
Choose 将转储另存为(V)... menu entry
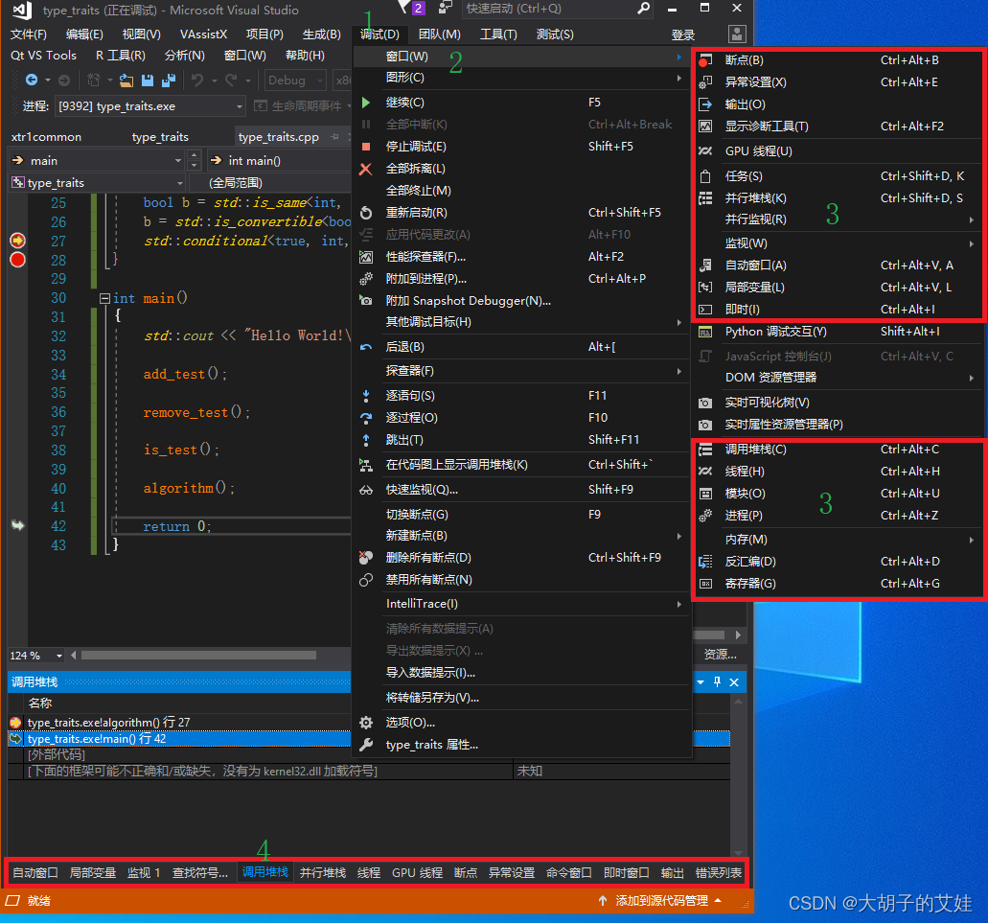tap(432, 698)
